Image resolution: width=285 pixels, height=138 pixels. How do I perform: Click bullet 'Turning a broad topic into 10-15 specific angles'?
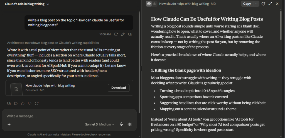point(197,91)
